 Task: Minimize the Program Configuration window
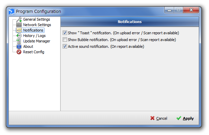tap(169, 10)
